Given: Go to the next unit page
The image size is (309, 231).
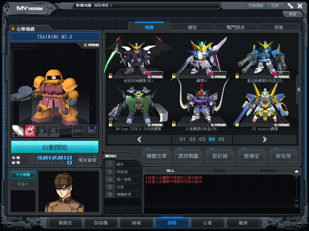Looking at the screenshot, I should (265, 139).
